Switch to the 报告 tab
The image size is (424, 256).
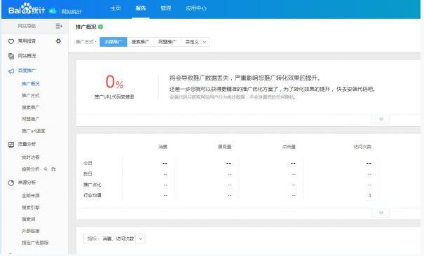click(141, 8)
